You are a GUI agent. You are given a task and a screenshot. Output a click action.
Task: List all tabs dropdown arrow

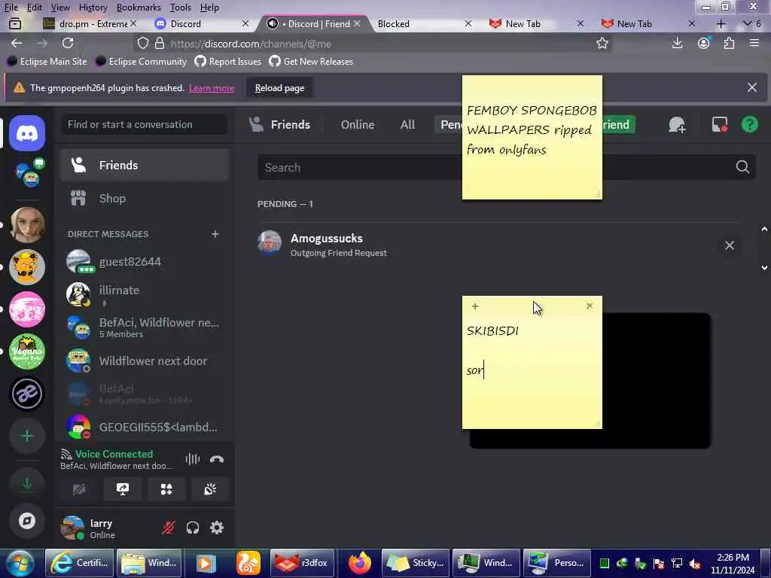(751, 23)
